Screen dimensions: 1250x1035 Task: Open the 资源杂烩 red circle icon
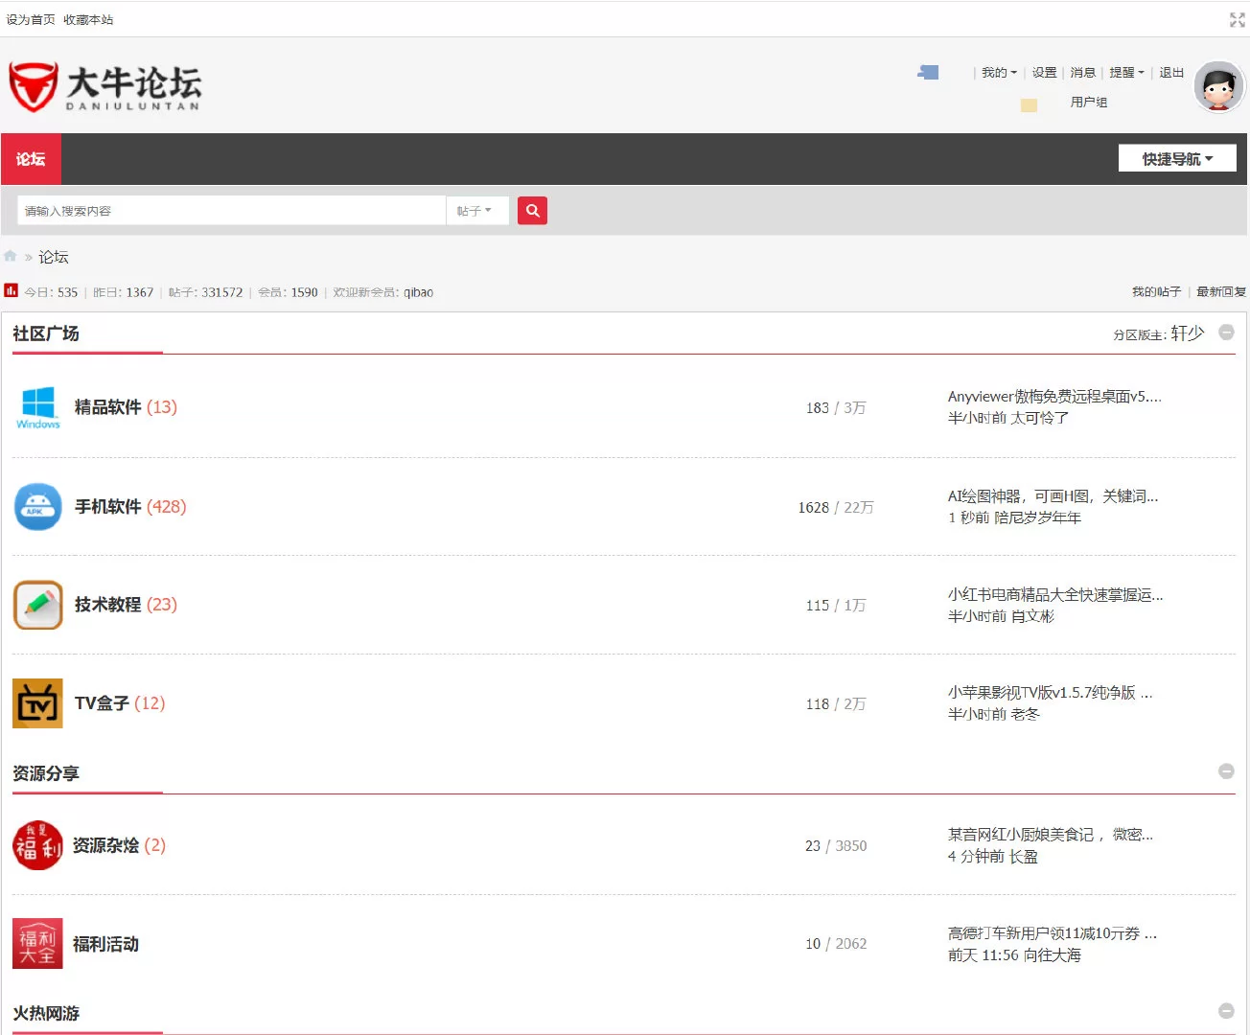click(37, 845)
